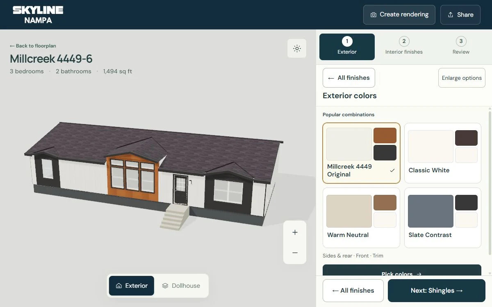Screen dimensions: 492x307
Task: Click Popular combinations label
Action: point(348,115)
